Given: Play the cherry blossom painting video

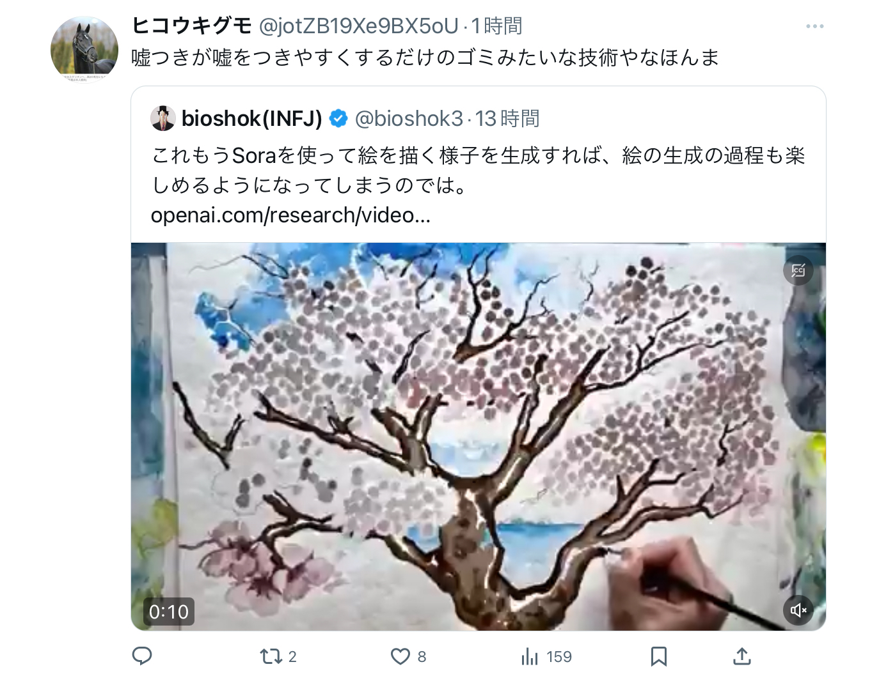Looking at the screenshot, I should click(x=479, y=436).
